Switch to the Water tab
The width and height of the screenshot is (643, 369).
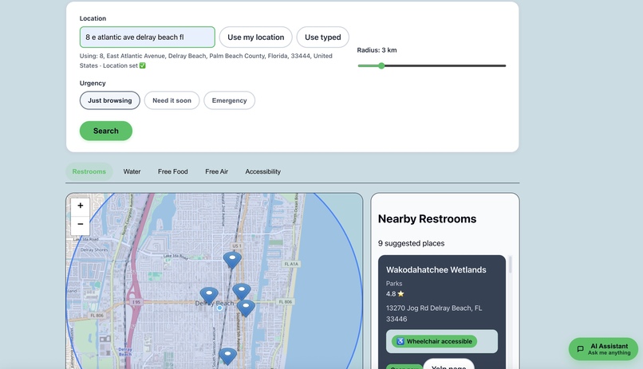[x=132, y=171]
